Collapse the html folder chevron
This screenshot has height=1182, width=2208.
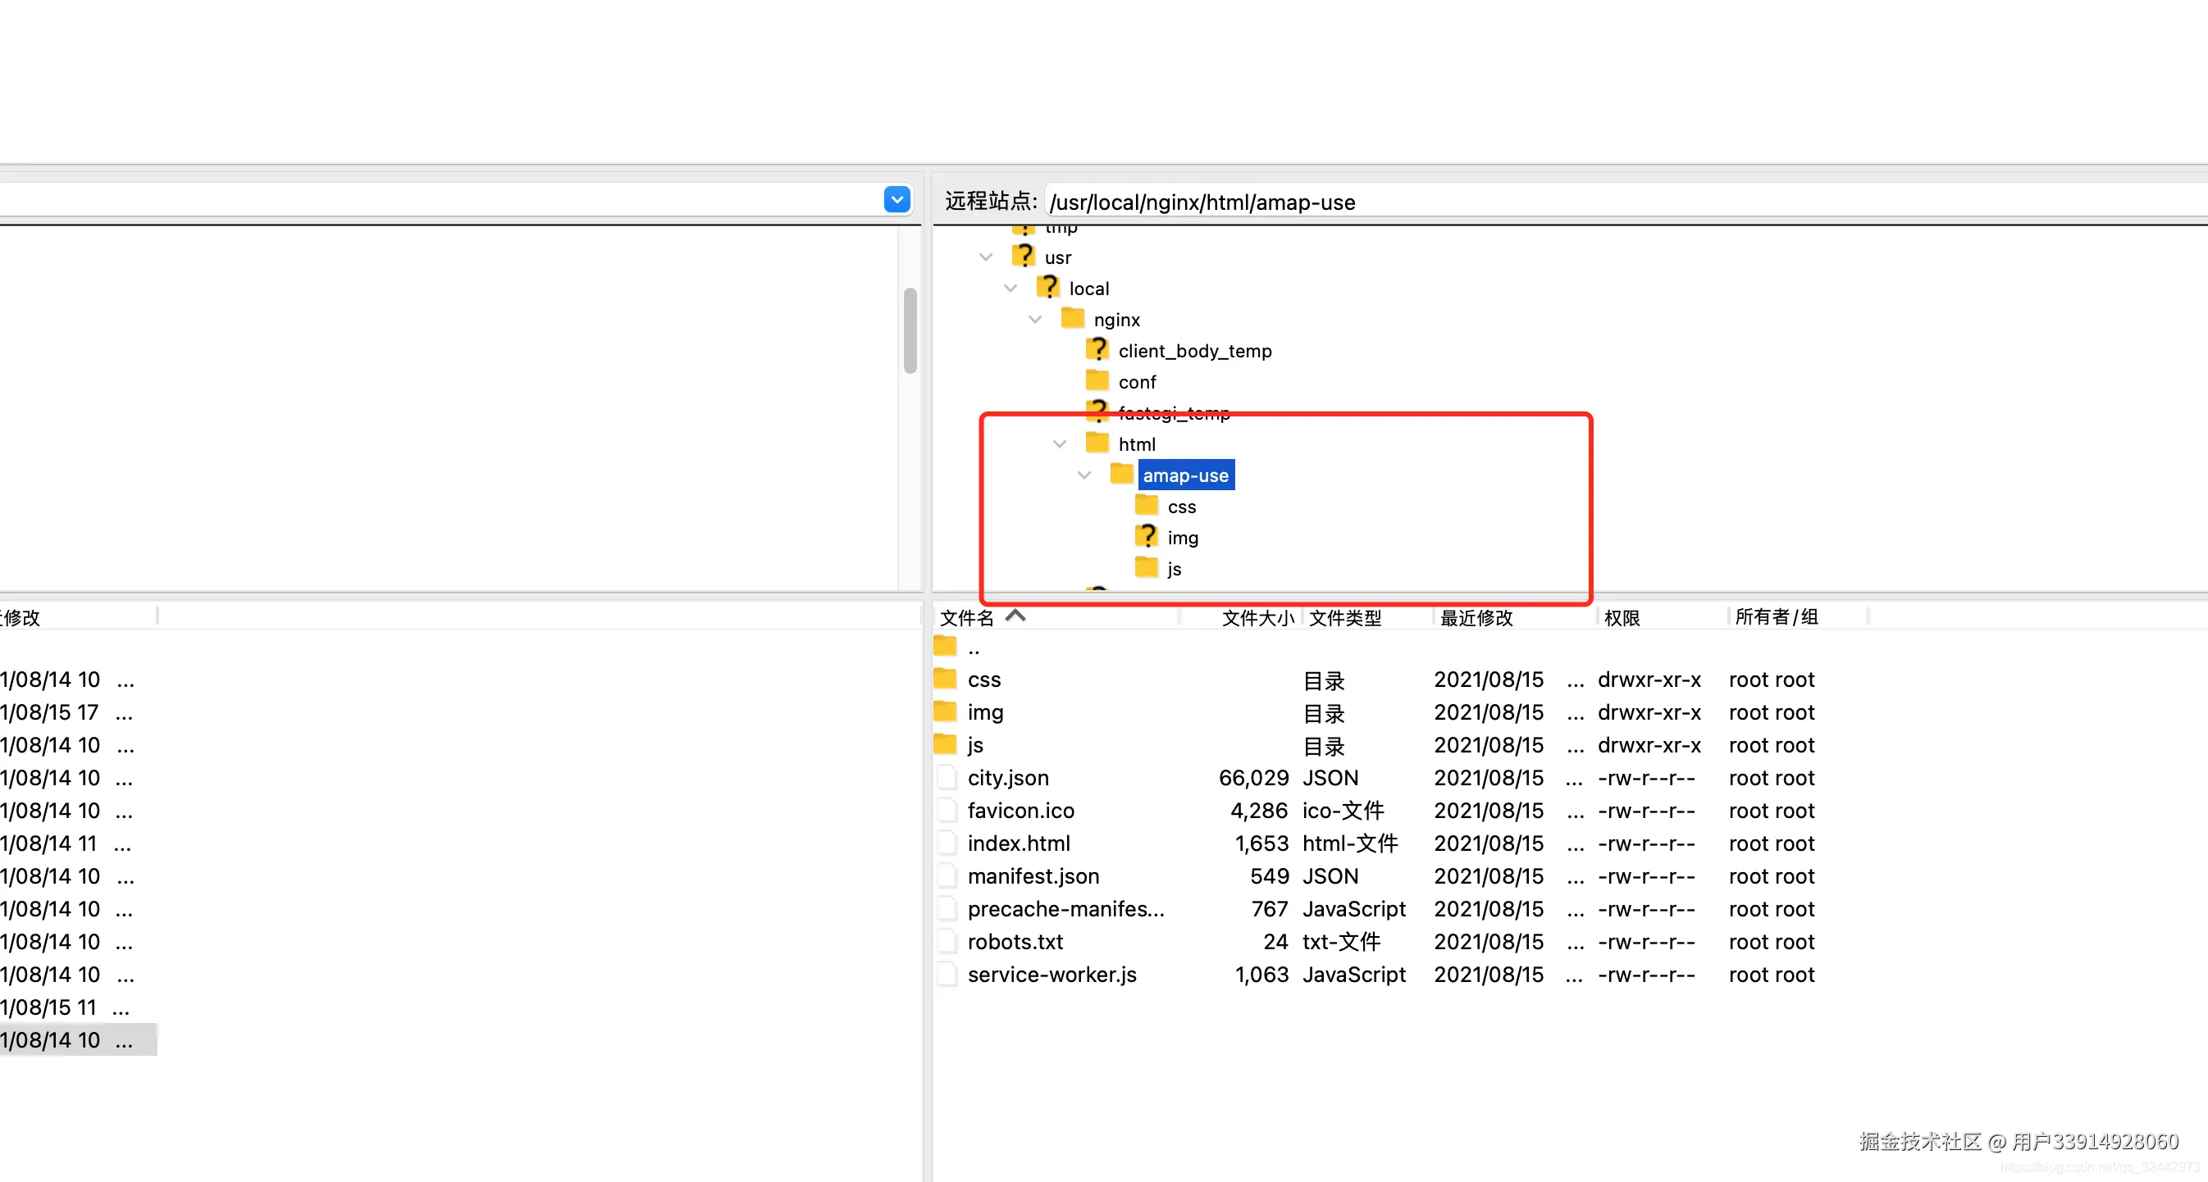coord(1061,443)
